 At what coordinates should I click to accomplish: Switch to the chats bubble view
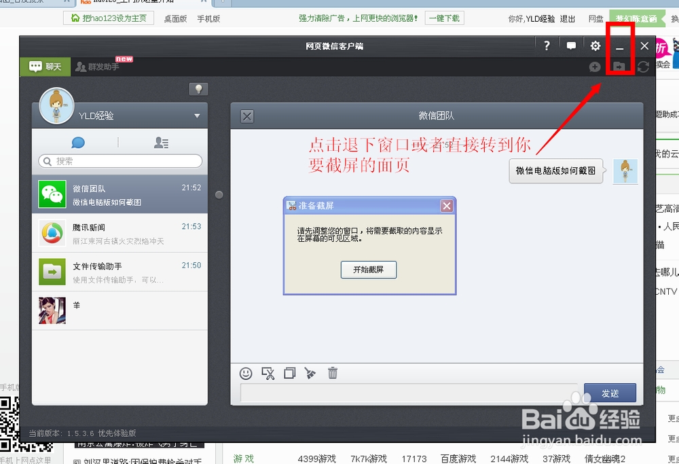(77, 143)
